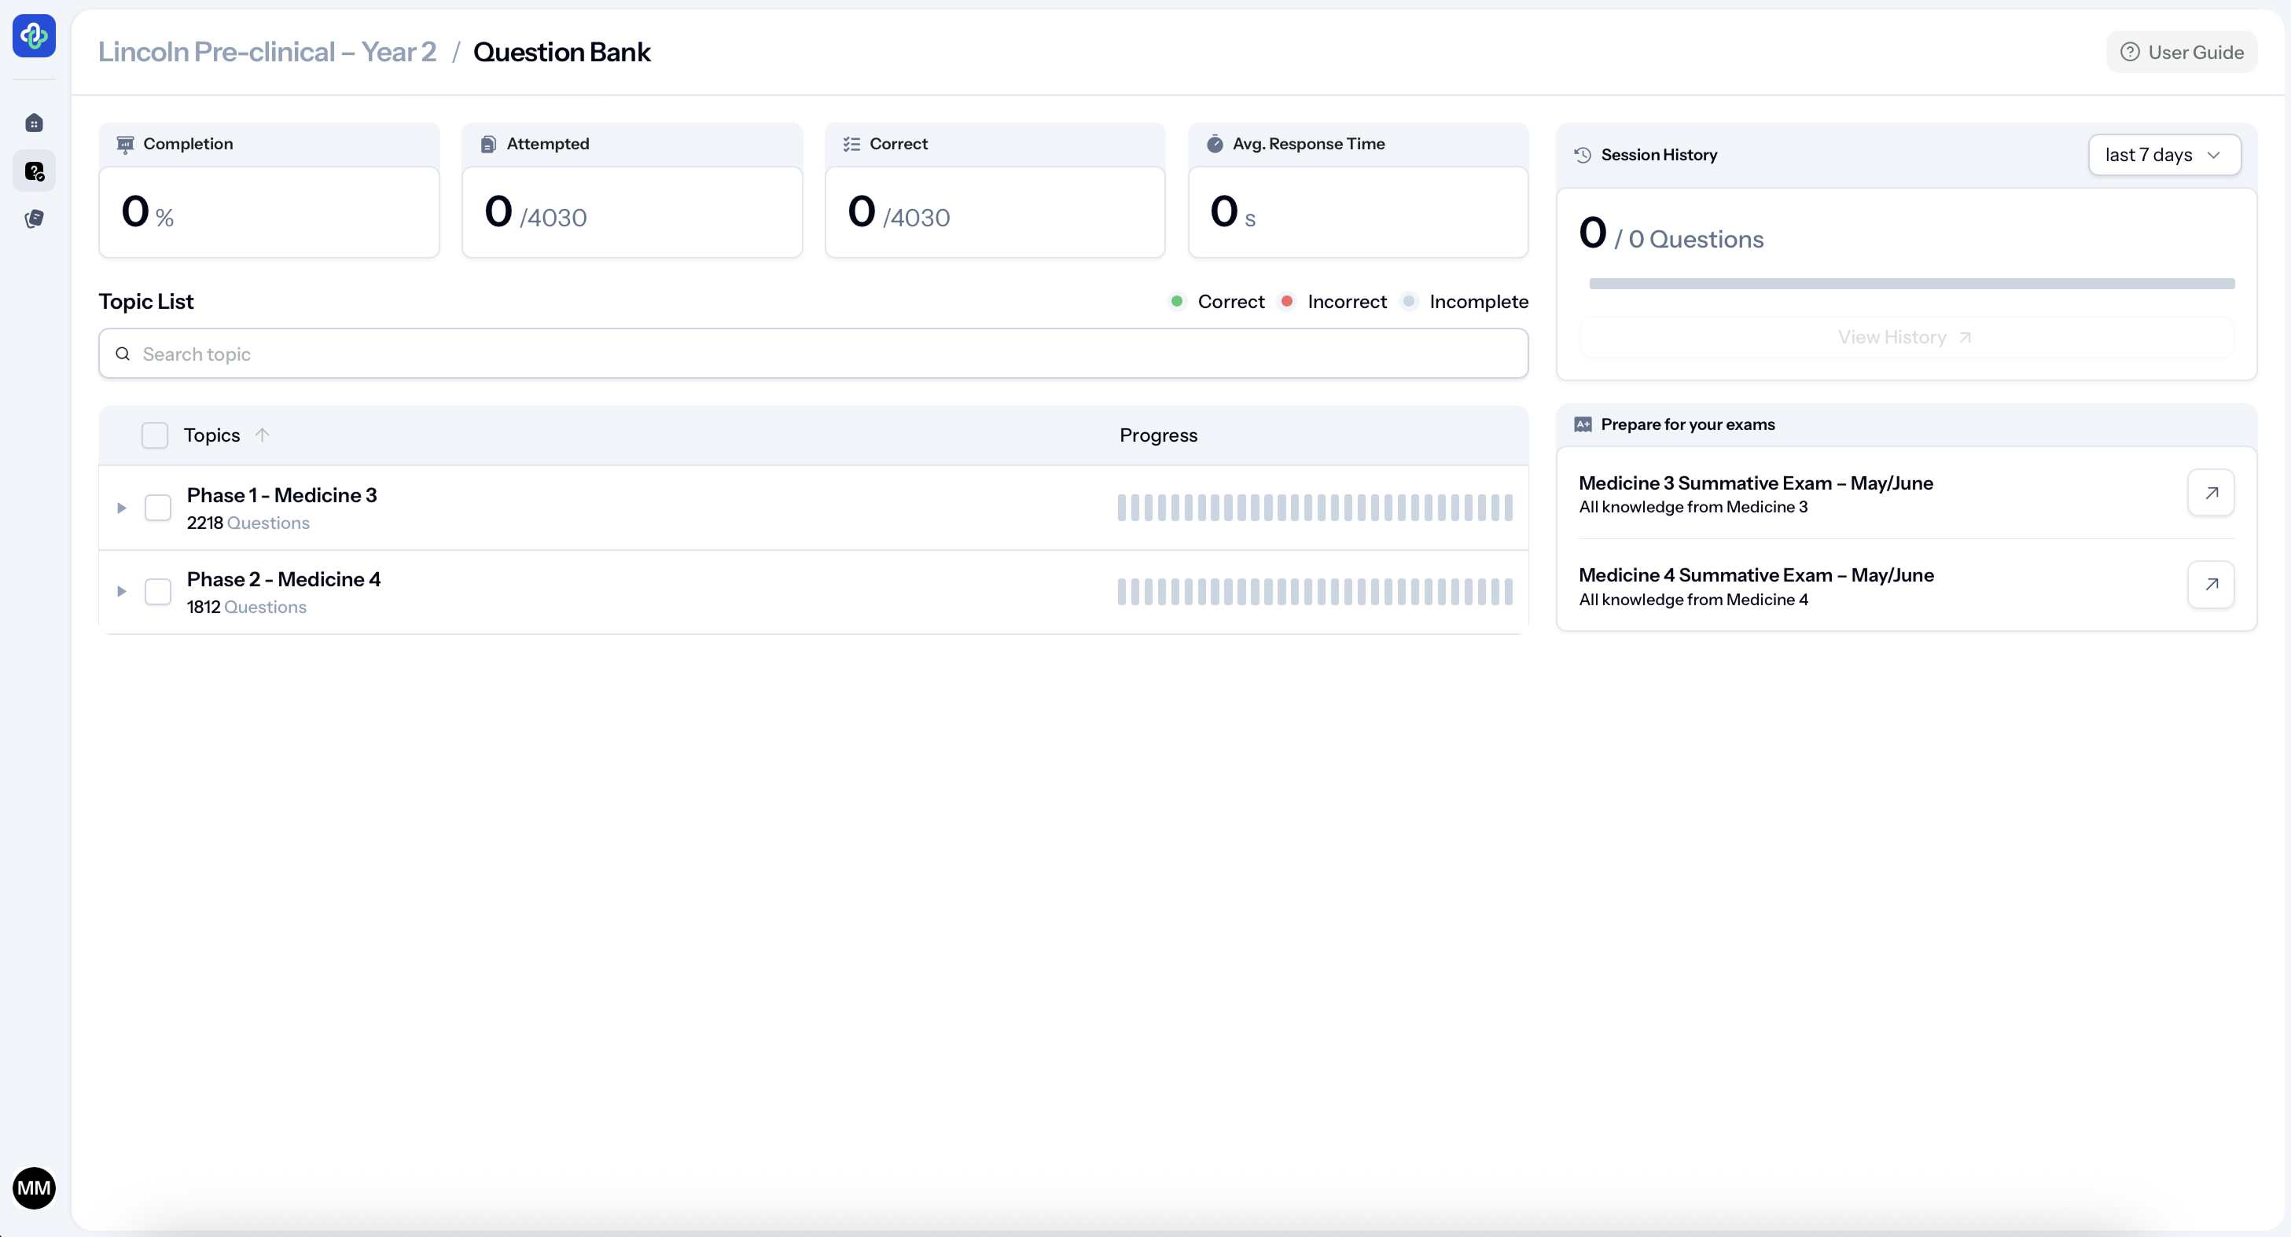The image size is (2291, 1237).
Task: Open Medicine 3 Summative Exam arrow icon
Action: 2210,493
